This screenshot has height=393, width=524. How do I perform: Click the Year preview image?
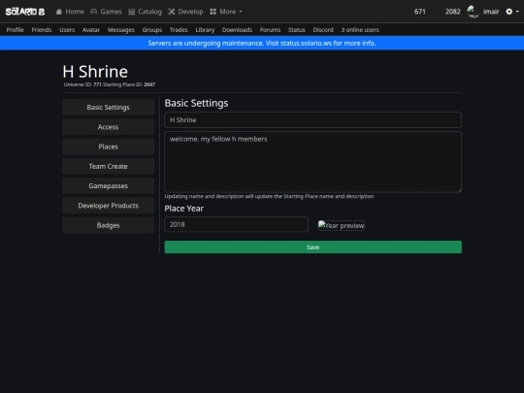coord(341,225)
